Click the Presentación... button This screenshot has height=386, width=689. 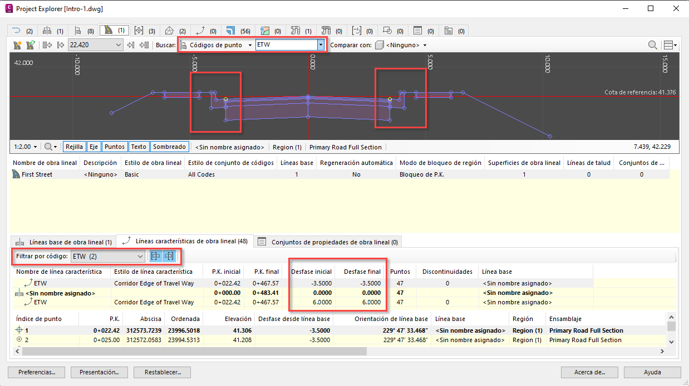[x=99, y=372]
